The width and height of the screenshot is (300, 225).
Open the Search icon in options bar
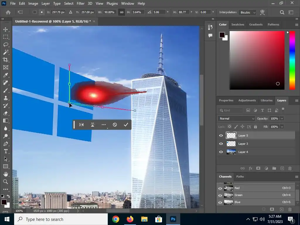tap(282, 12)
